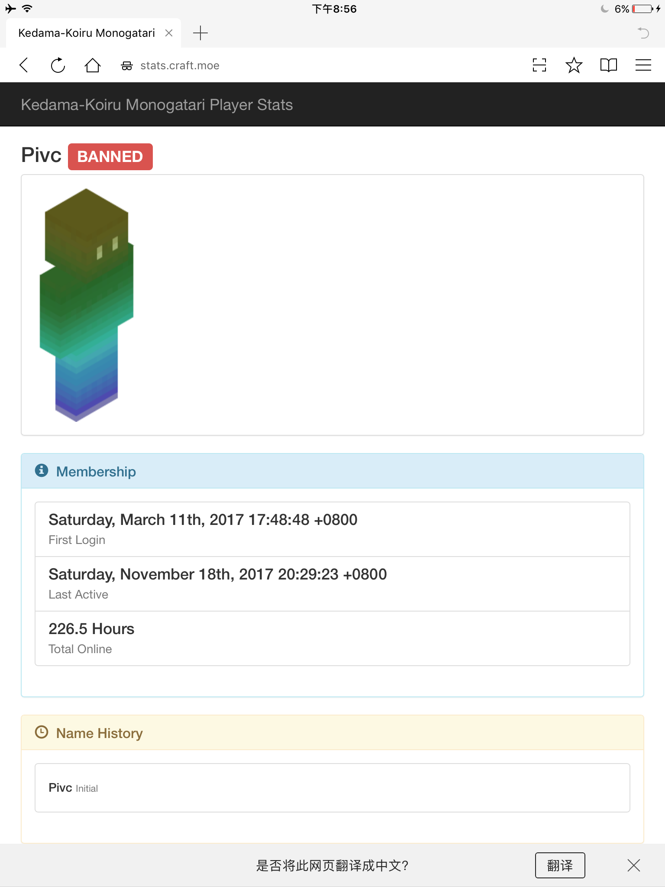Viewport: 665px width, 887px height.
Task: Tap the browser back arrow
Action: 24,65
